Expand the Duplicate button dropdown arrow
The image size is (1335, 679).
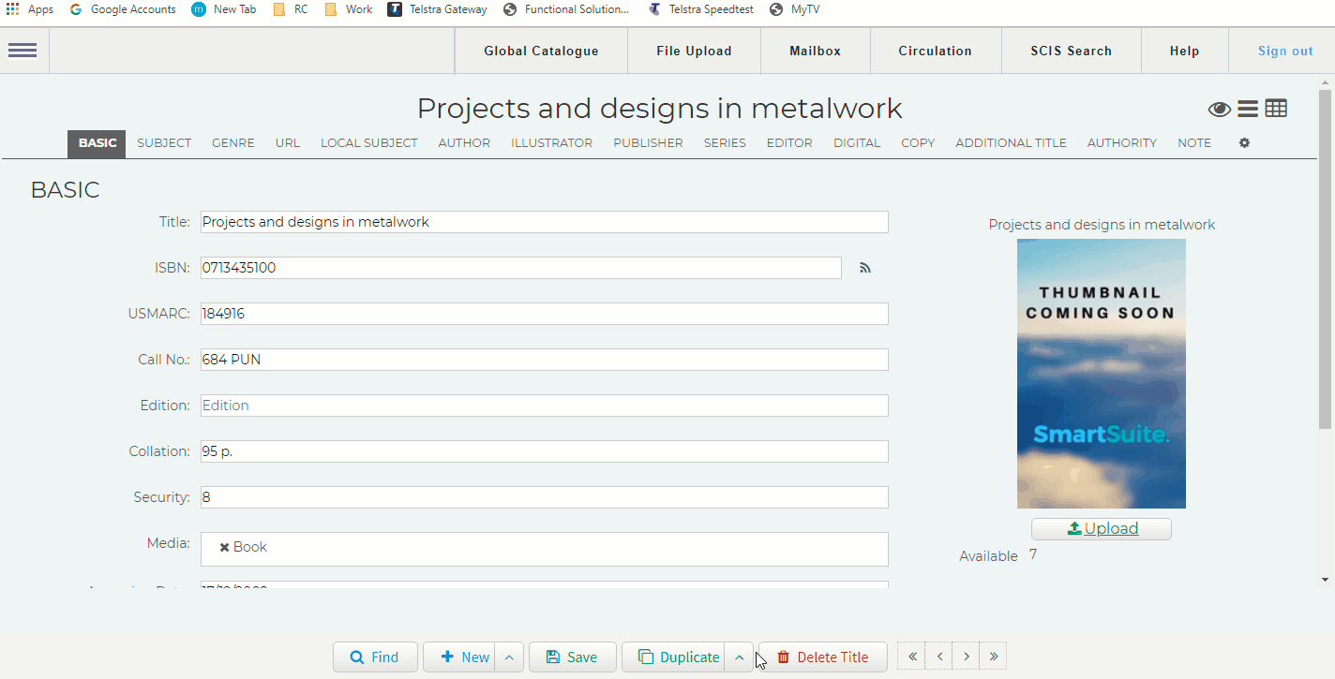(x=739, y=657)
